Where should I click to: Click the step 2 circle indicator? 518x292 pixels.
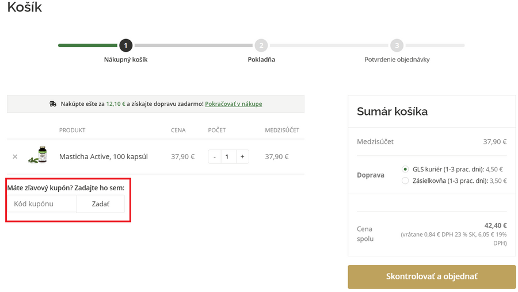pyautogui.click(x=261, y=45)
